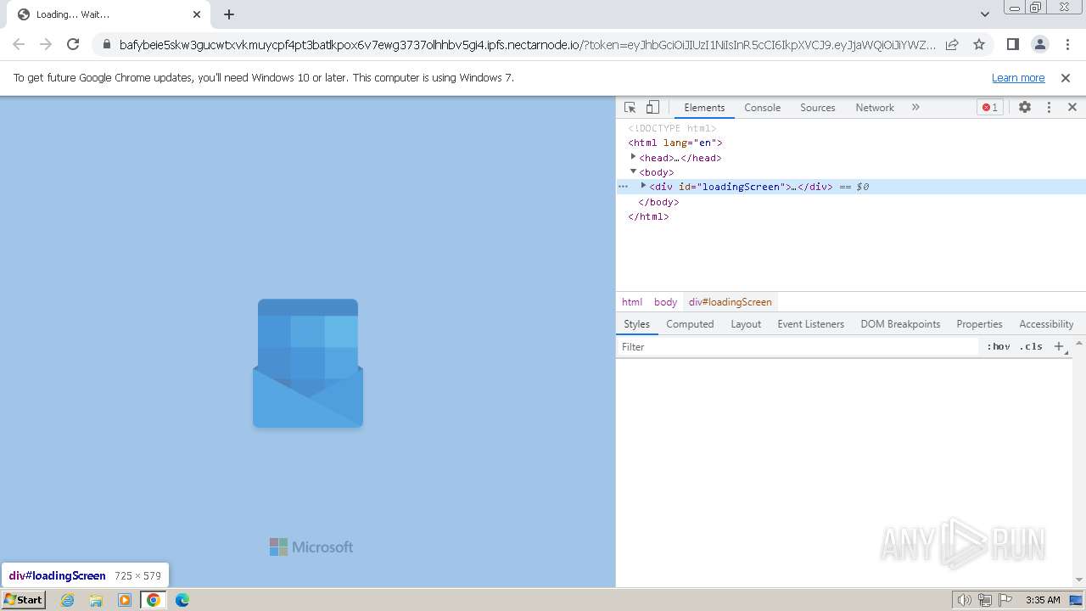The width and height of the screenshot is (1086, 611).
Task: Add a new style rule plus icon
Action: coord(1059,346)
